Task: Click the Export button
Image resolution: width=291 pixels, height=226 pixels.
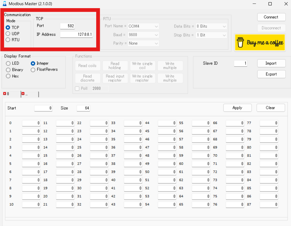Action: point(271,74)
